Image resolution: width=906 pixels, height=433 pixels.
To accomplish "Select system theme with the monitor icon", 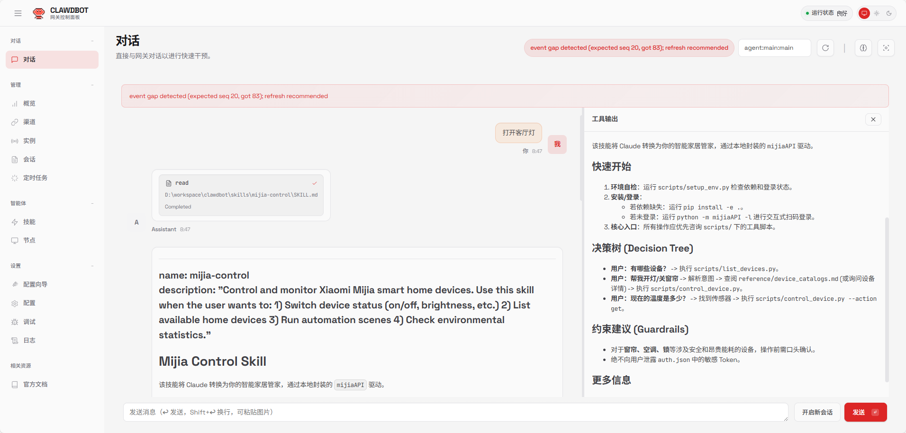I will (x=864, y=13).
